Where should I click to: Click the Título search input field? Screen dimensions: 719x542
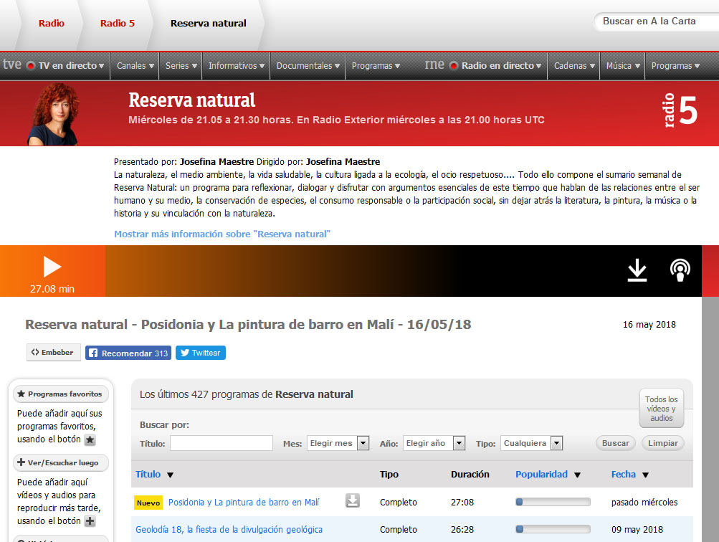[222, 443]
